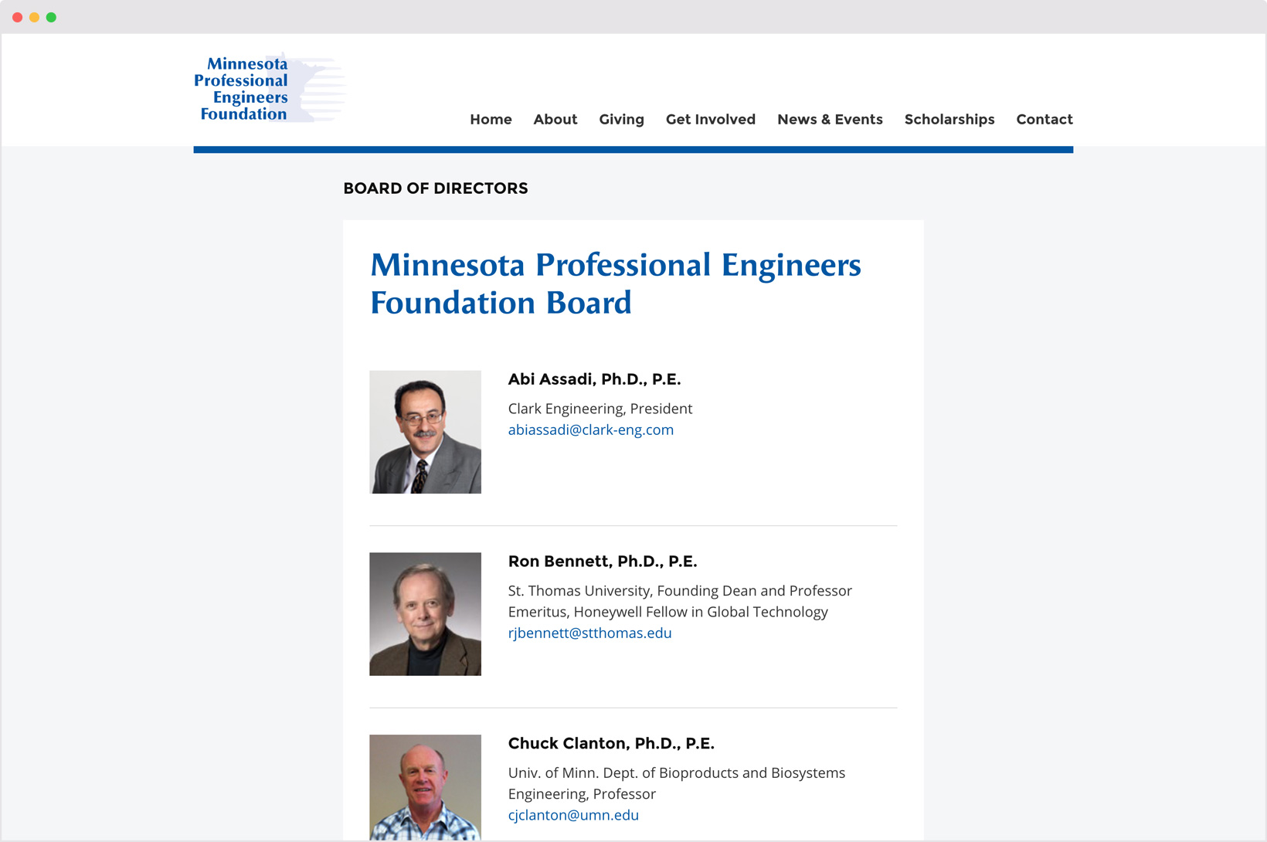Select the name Chuck Clanton, Ph.D., P.E.
1267x842 pixels.
coord(611,744)
